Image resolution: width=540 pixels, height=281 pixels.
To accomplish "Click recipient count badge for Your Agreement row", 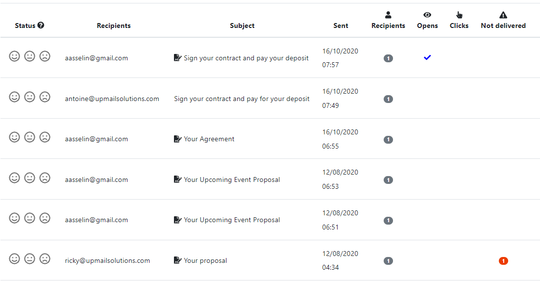I will click(x=388, y=140).
